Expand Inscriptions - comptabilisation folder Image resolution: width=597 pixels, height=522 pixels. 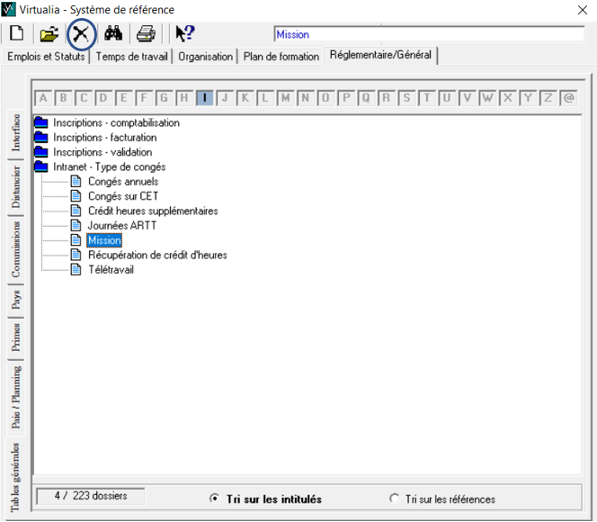40,123
